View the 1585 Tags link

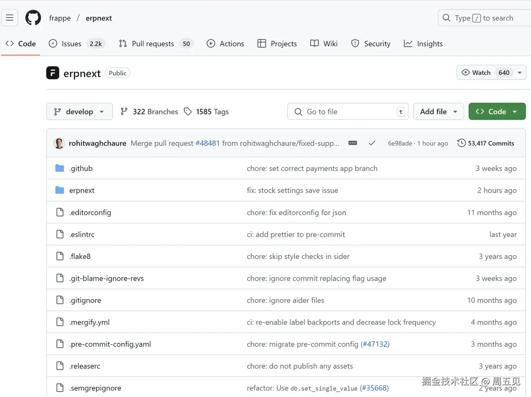pyautogui.click(x=206, y=111)
